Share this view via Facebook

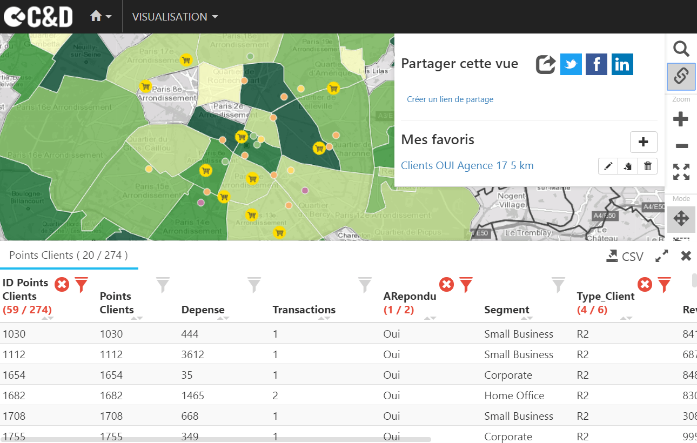tap(597, 64)
